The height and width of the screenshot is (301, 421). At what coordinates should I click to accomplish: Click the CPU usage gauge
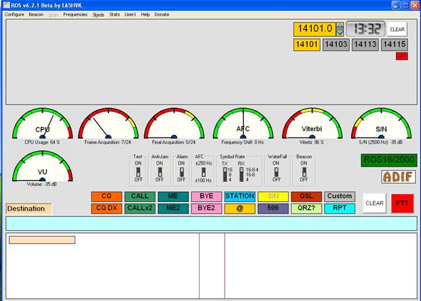tap(42, 124)
